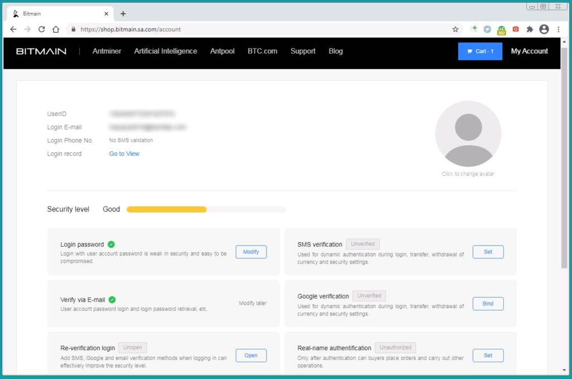The image size is (572, 379).
Task: Click the Security level progress bar
Action: click(x=206, y=209)
